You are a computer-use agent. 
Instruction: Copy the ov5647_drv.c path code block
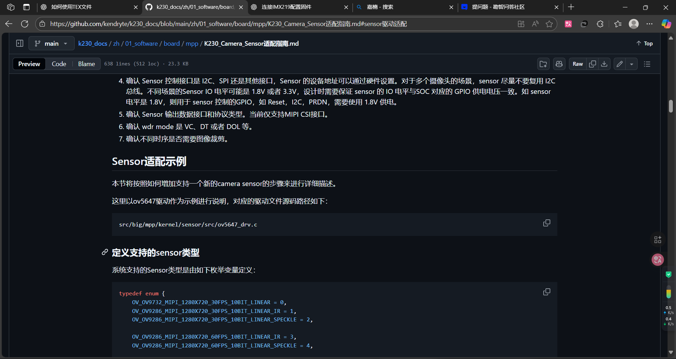coord(546,223)
